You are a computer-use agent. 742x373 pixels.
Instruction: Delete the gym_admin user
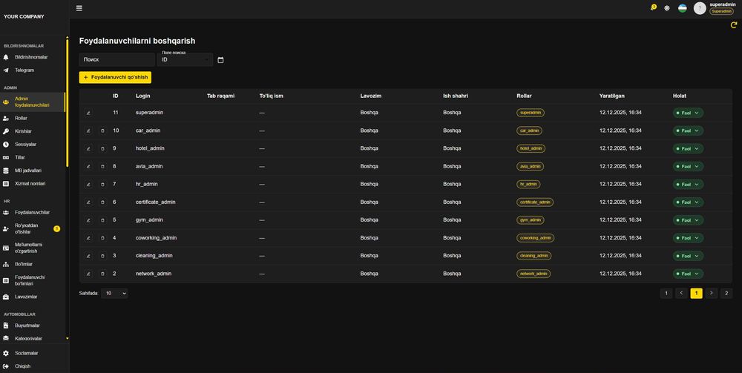[102, 219]
